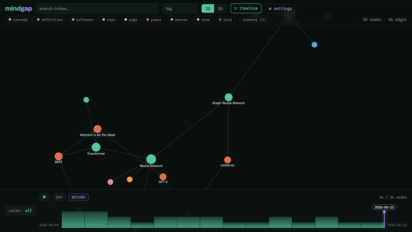This screenshot has height=232, width=412.
Task: Click the first timeline histogram bar
Action: pos(73,220)
